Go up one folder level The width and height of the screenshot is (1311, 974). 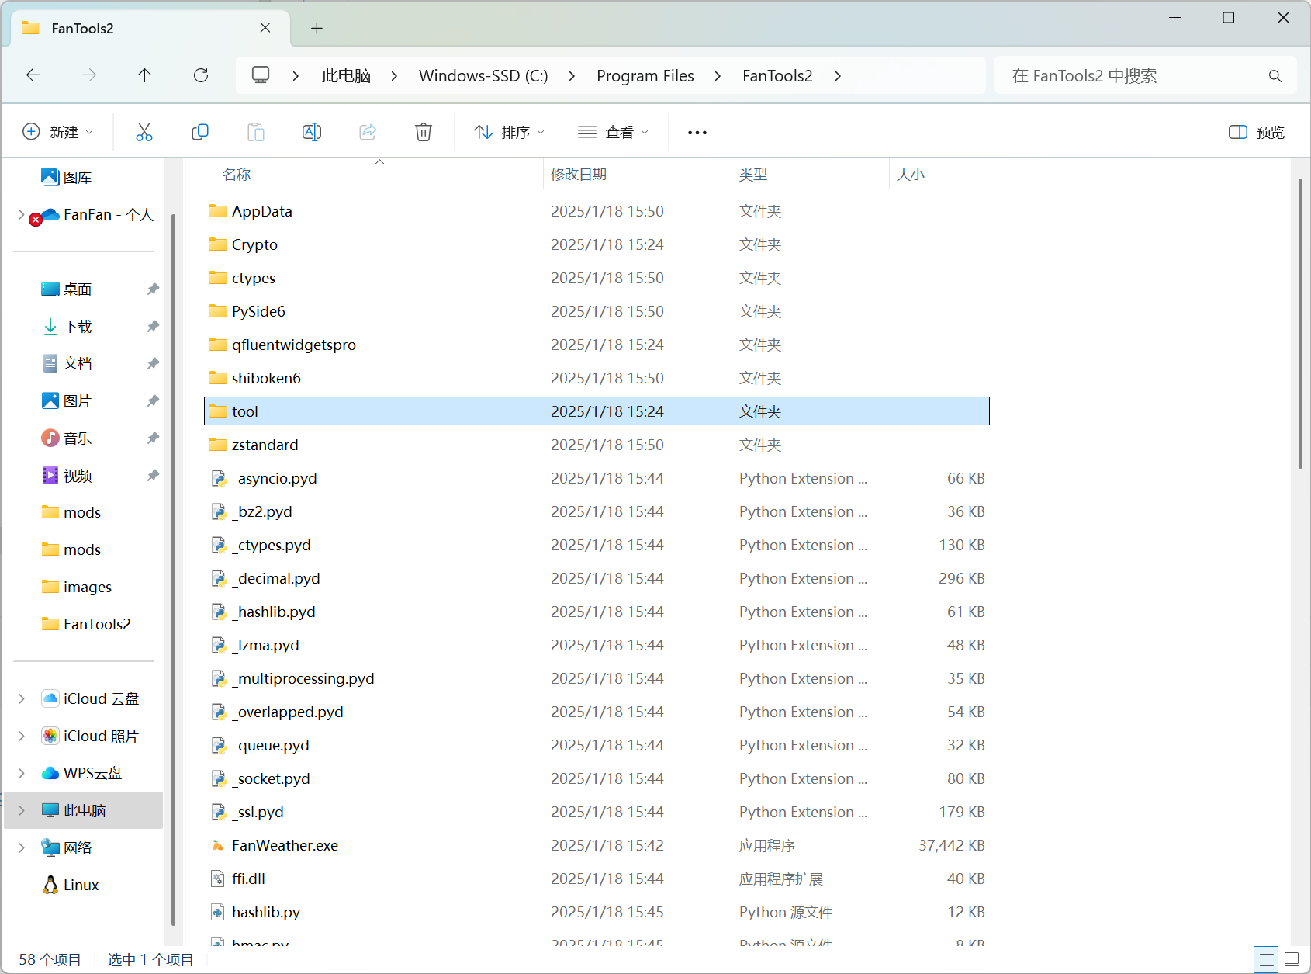(x=145, y=75)
